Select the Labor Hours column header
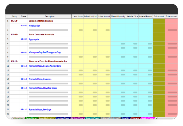 (x=78, y=16)
